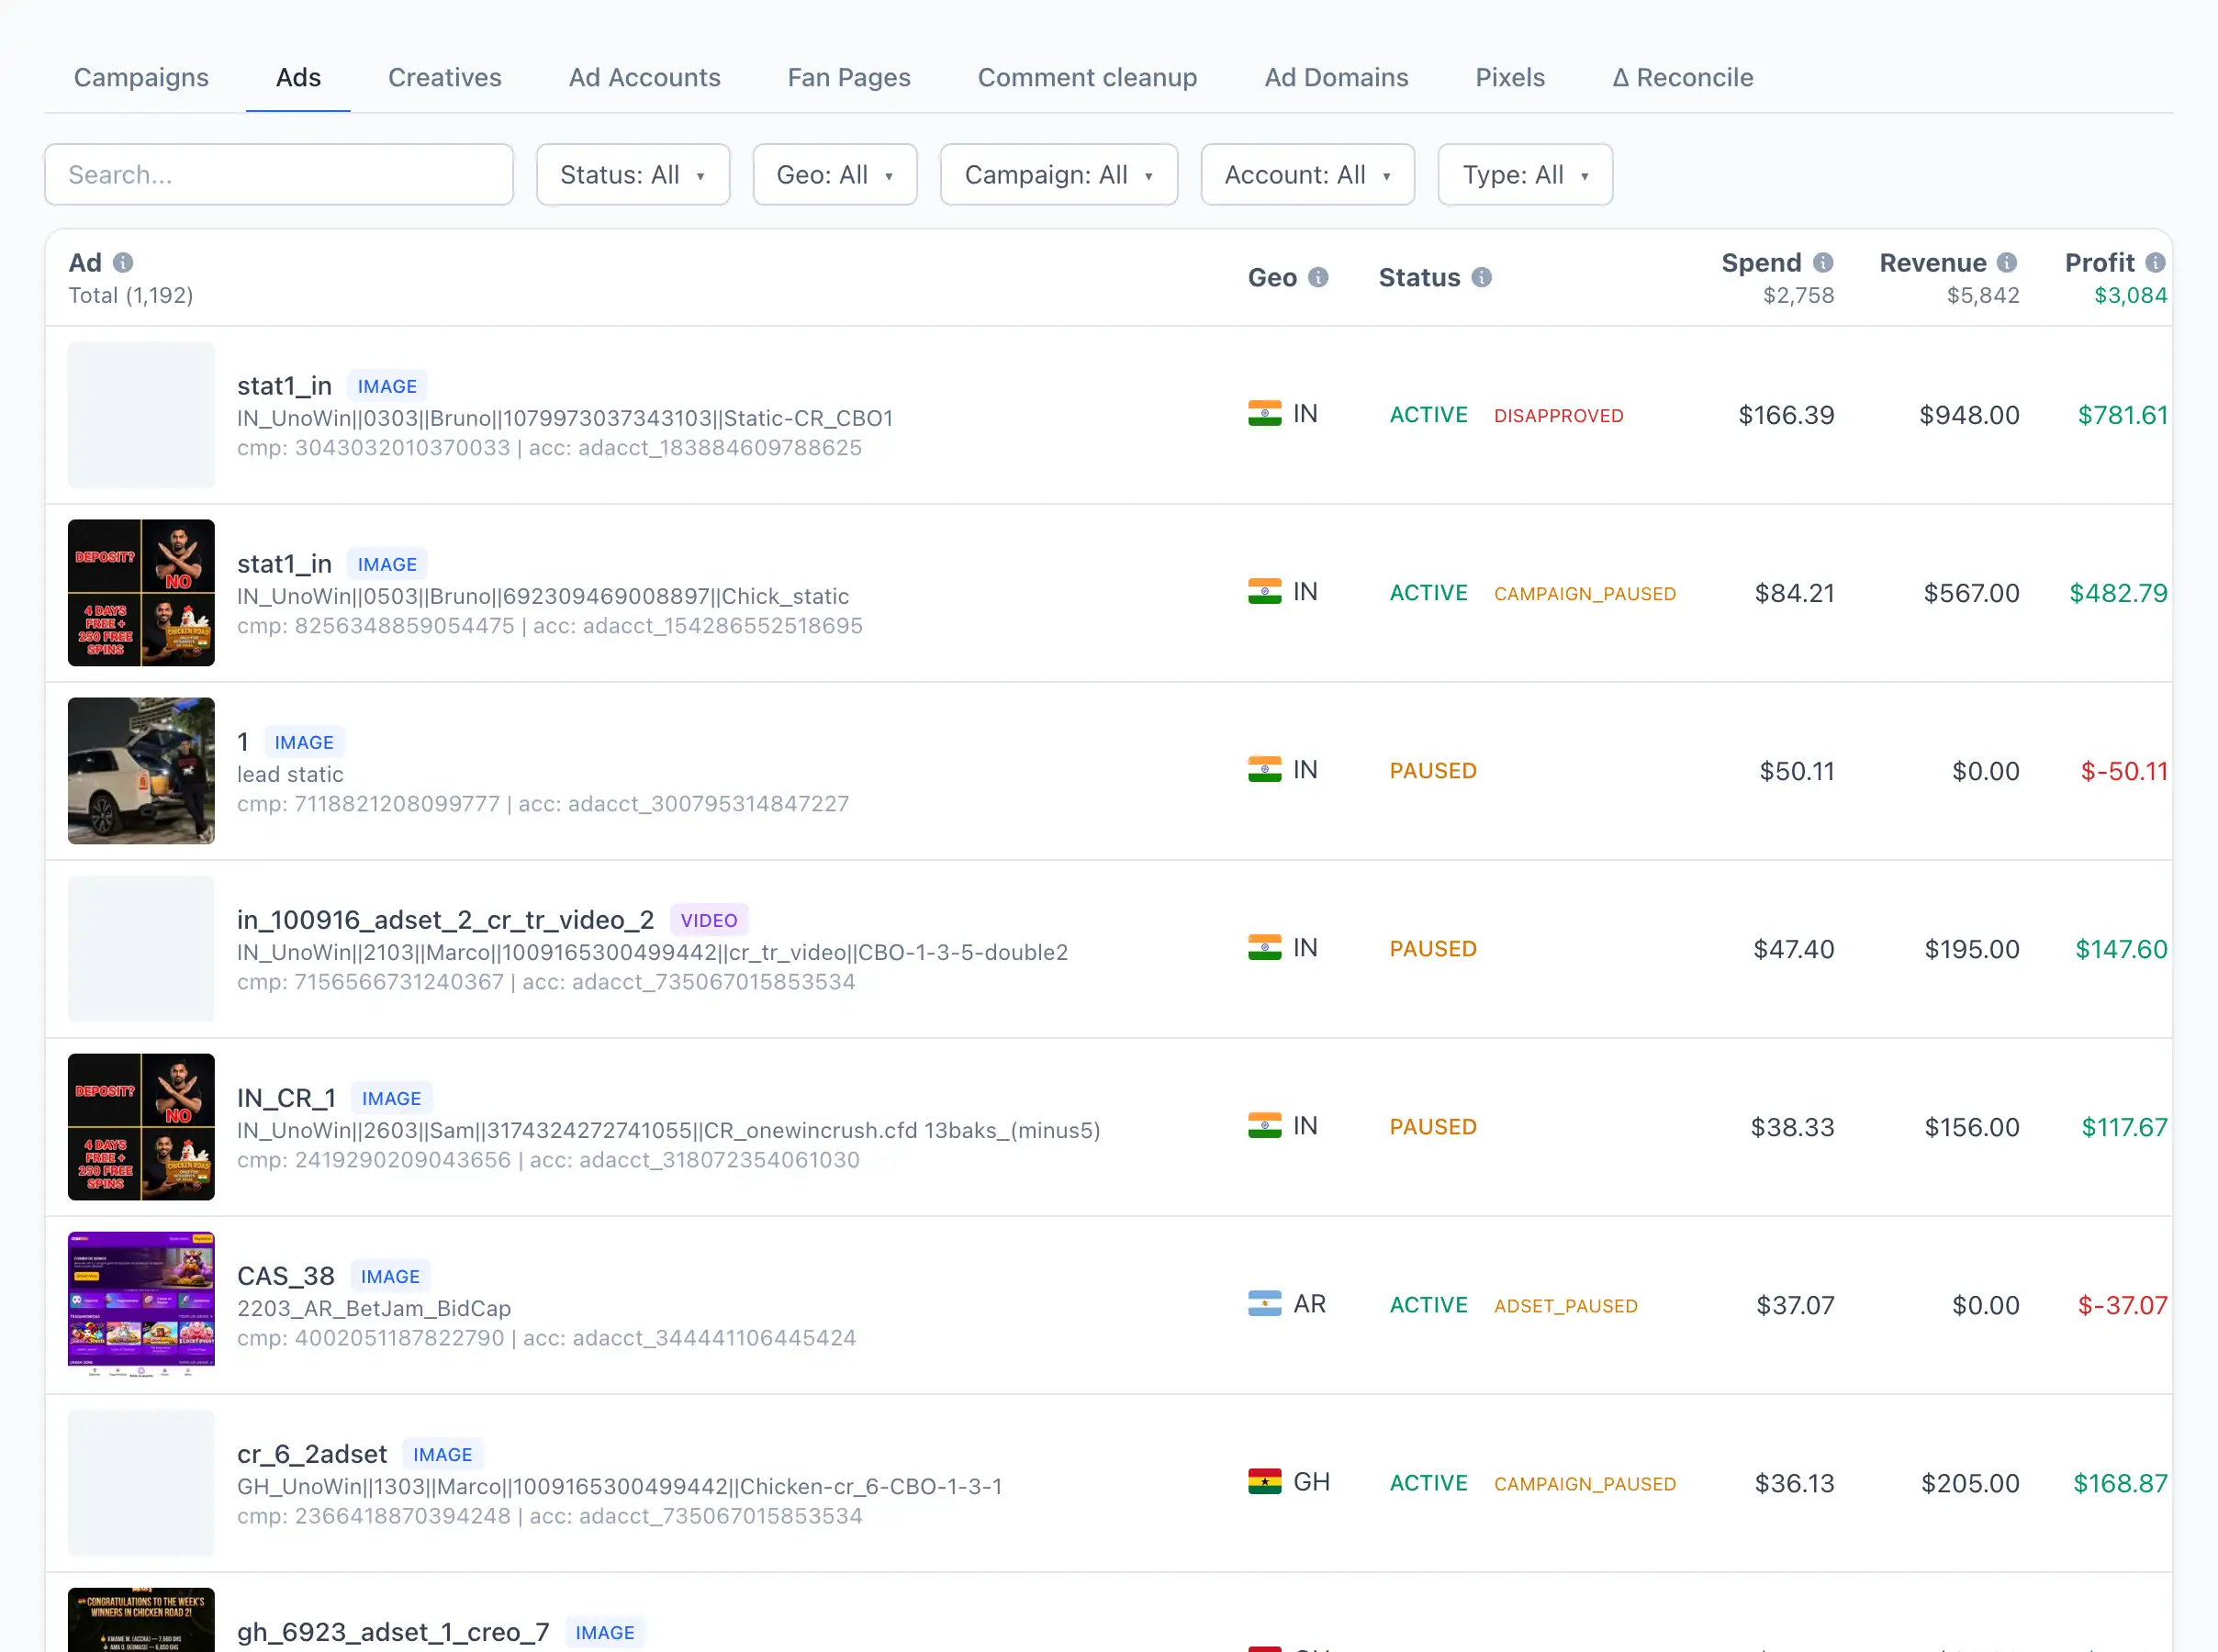Click the ad name CAS_38
The height and width of the screenshot is (1652, 2218).
285,1276
